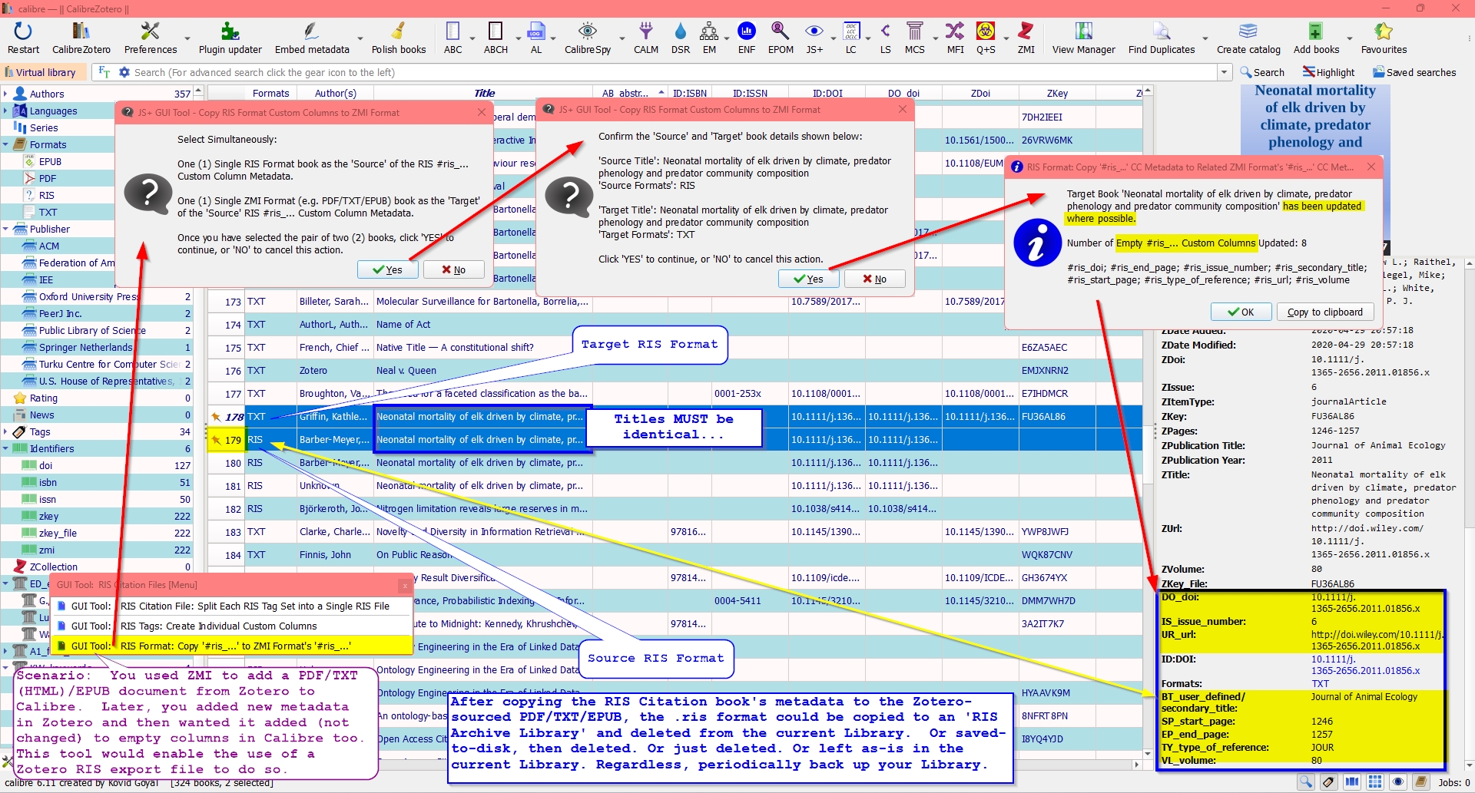The height and width of the screenshot is (793, 1475).
Task: Toggle the Cover grid layout button
Action: [1375, 782]
